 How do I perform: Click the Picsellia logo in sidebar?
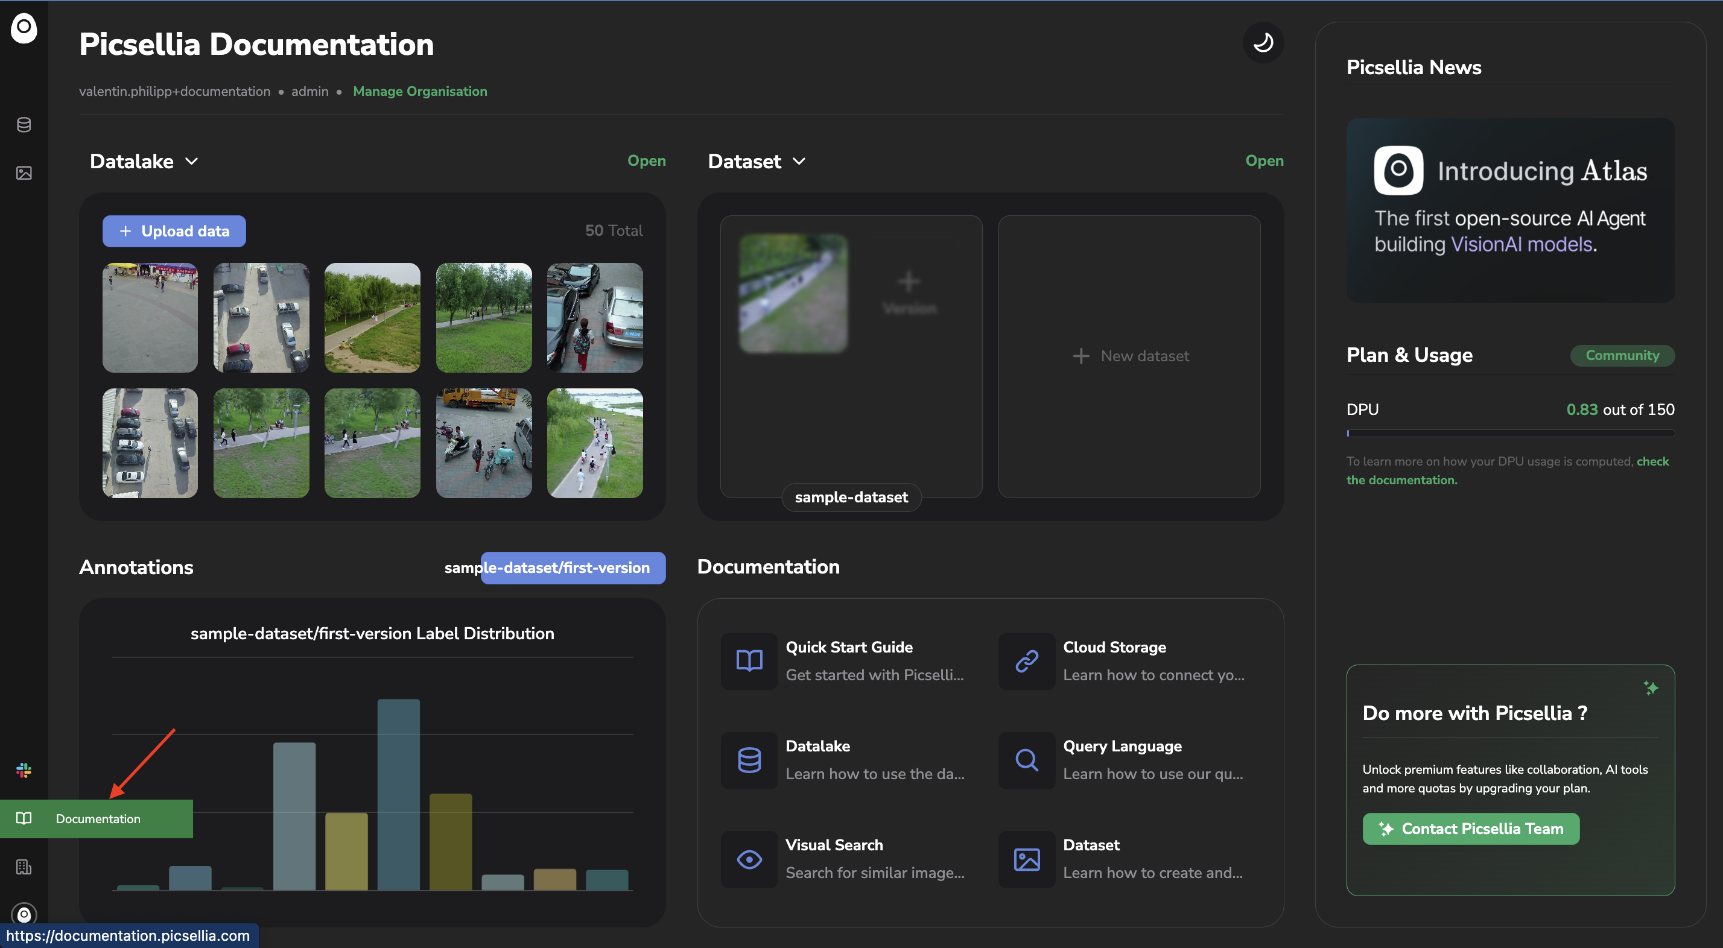(x=24, y=28)
